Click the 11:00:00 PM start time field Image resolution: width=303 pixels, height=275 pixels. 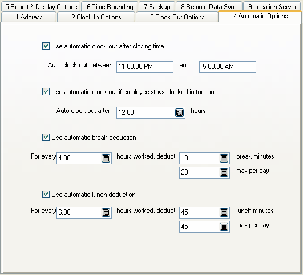coord(145,67)
